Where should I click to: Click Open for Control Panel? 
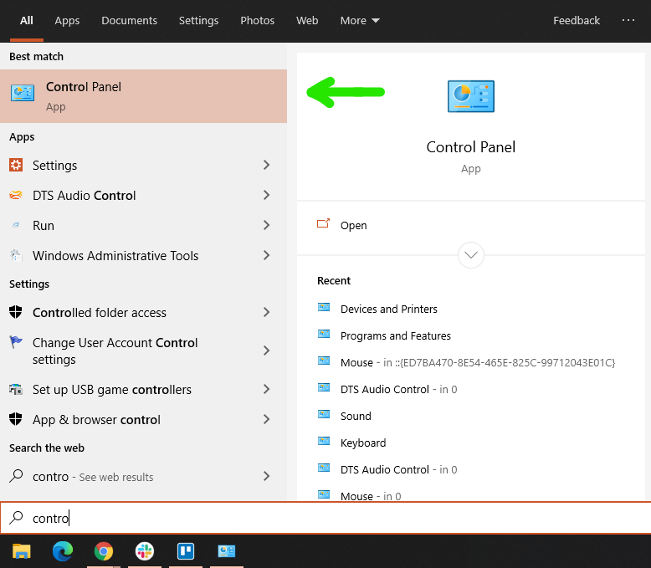point(353,226)
